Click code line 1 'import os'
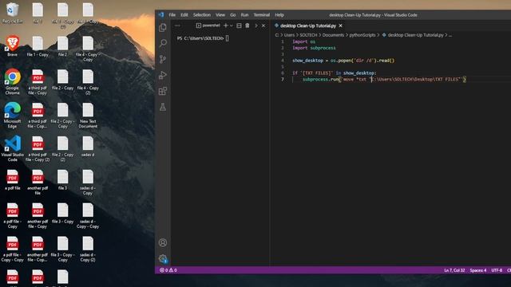This screenshot has height=287, width=511. (x=303, y=41)
